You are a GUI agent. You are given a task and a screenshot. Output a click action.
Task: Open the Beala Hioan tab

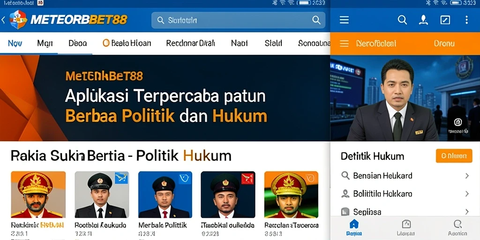click(x=131, y=43)
